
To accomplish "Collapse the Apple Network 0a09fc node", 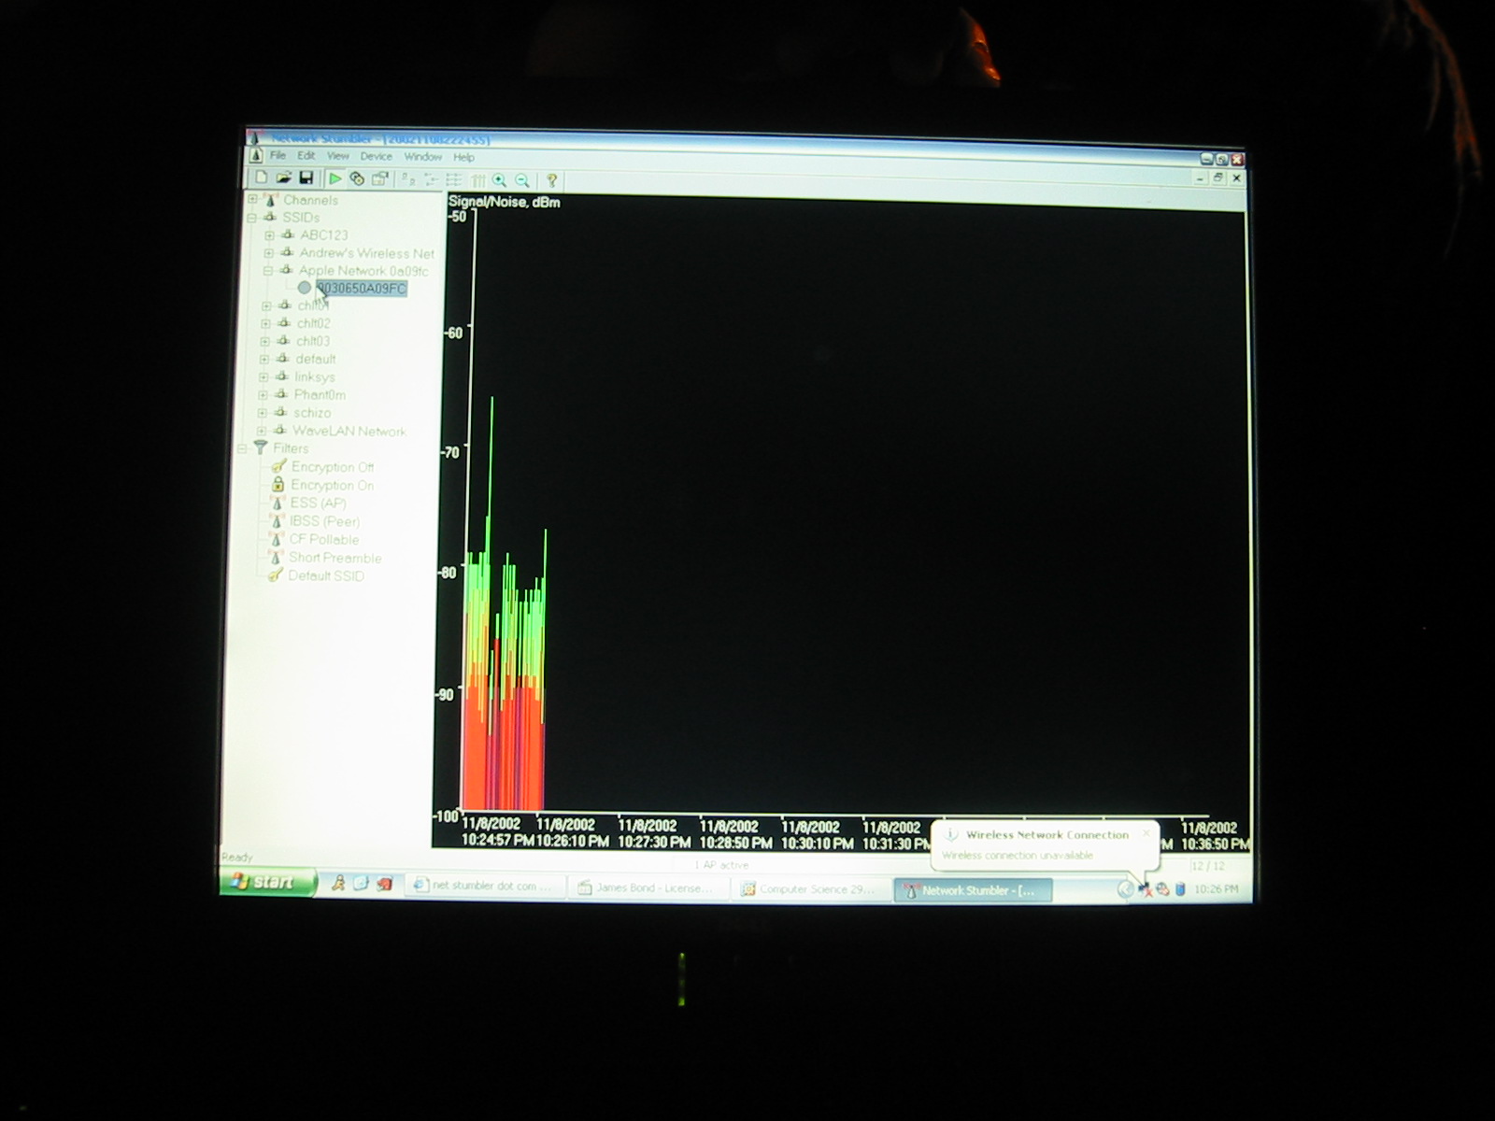I will point(268,271).
